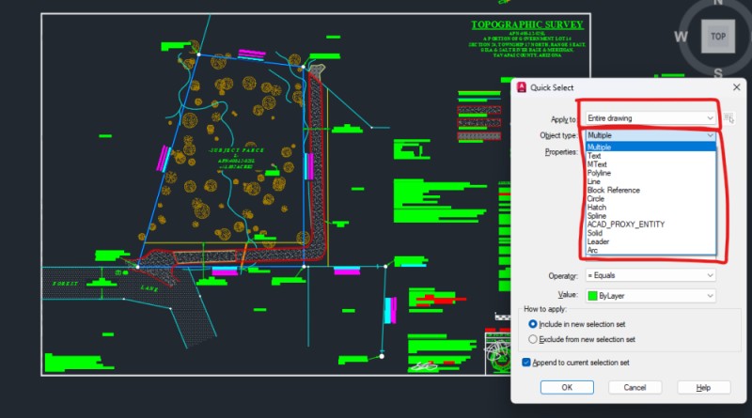This screenshot has height=418, width=752.
Task: Choose Hatch in Object type list
Action: point(650,207)
